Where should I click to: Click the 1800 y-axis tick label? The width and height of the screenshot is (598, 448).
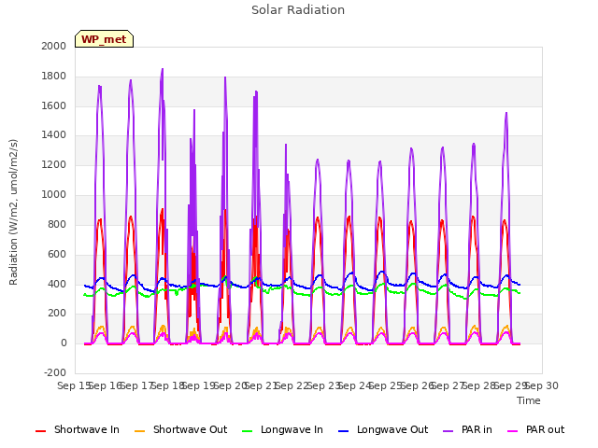[54, 76]
